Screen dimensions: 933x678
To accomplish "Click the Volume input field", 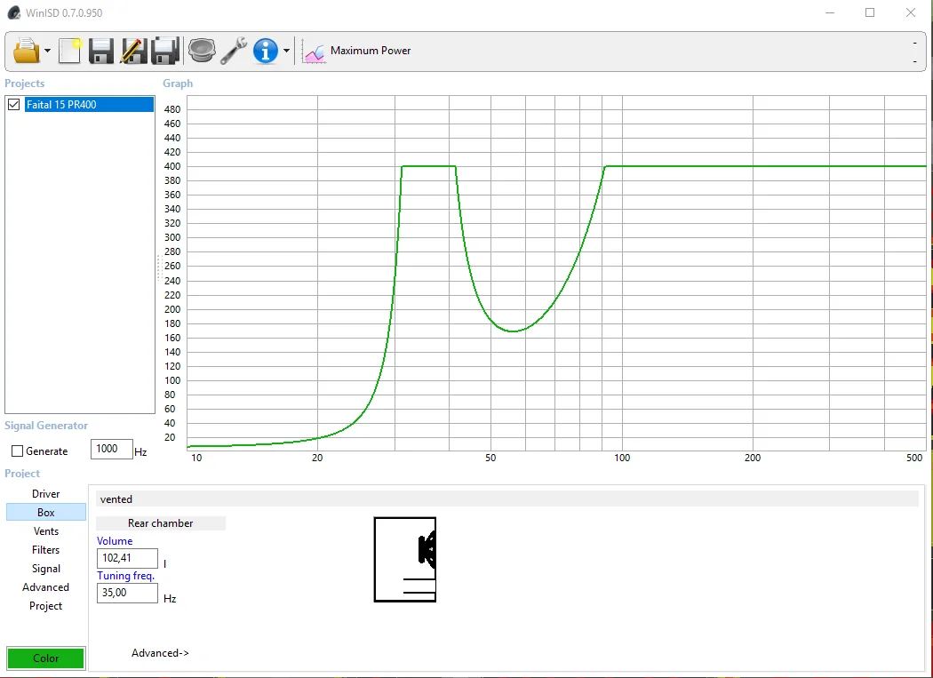I will pyautogui.click(x=127, y=559).
